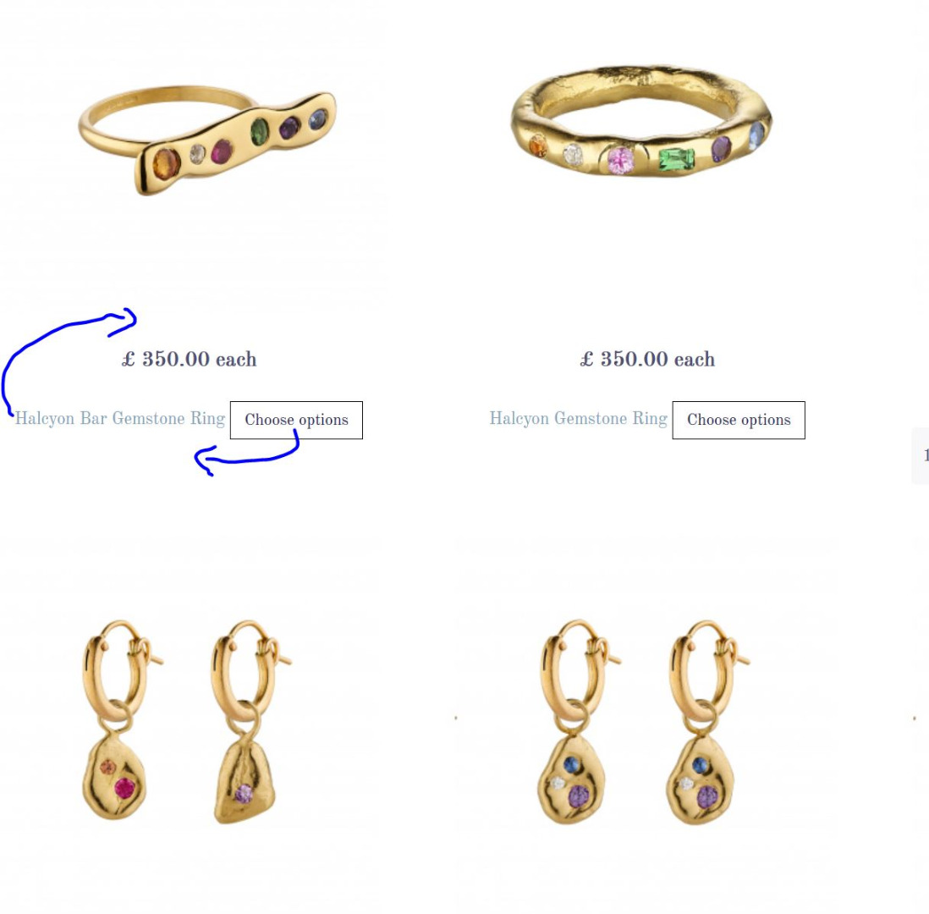Click the blue stone on the bar ring
The width and height of the screenshot is (929, 914).
(x=318, y=119)
